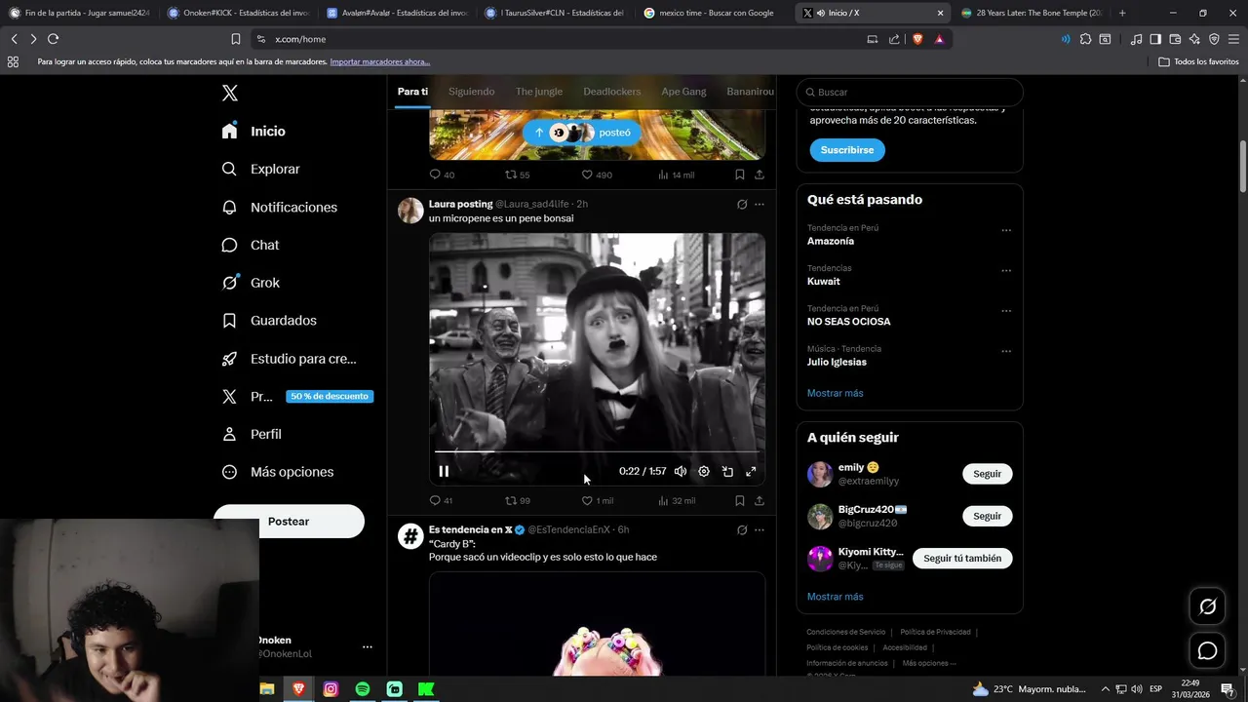Open Laura posting's profile avatar

coord(410,211)
